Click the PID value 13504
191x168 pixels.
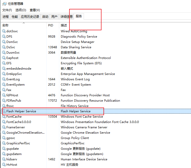coord(52,117)
